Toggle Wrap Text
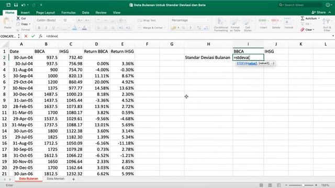This screenshot has height=188, width=335. click(147, 20)
